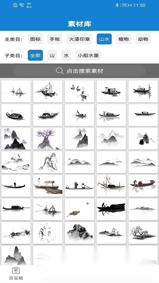Viewport: 159px width, 283px height.
Task: Pick the bold black boat with oarsman thumbnail
Action: 111,209
